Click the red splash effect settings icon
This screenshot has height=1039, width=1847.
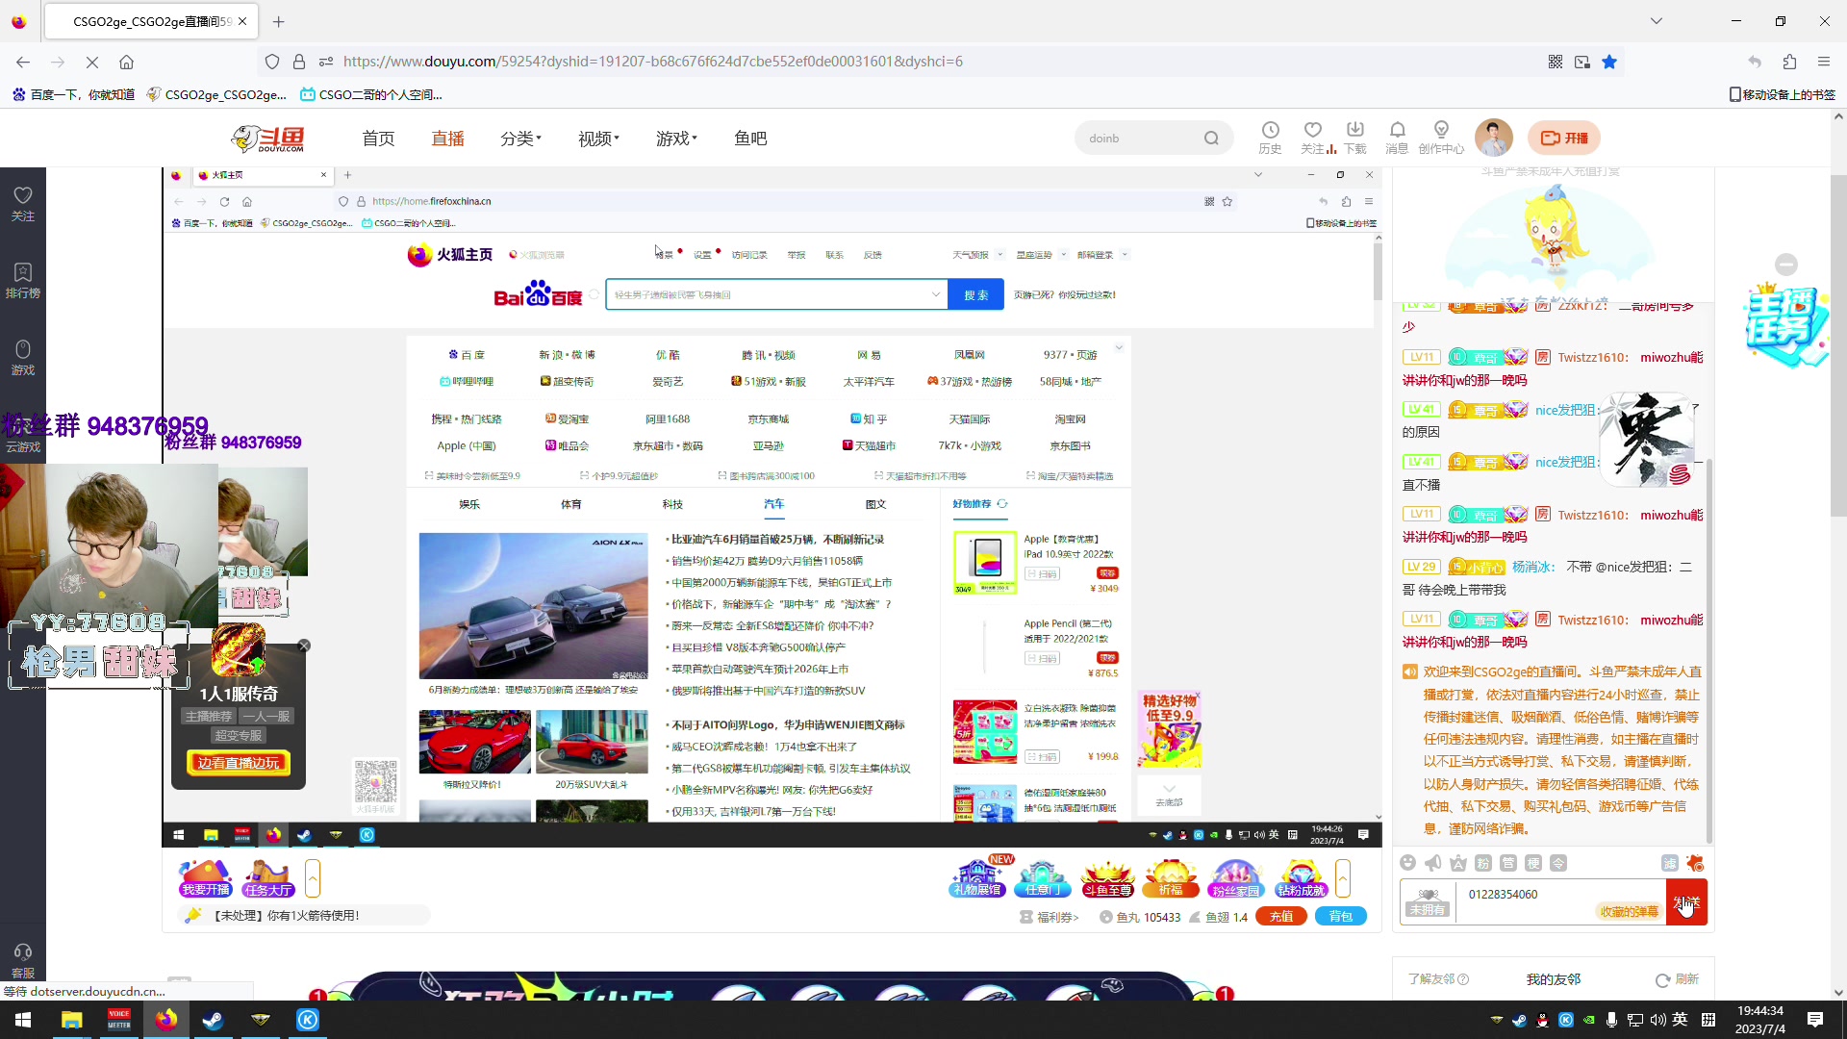1695,863
